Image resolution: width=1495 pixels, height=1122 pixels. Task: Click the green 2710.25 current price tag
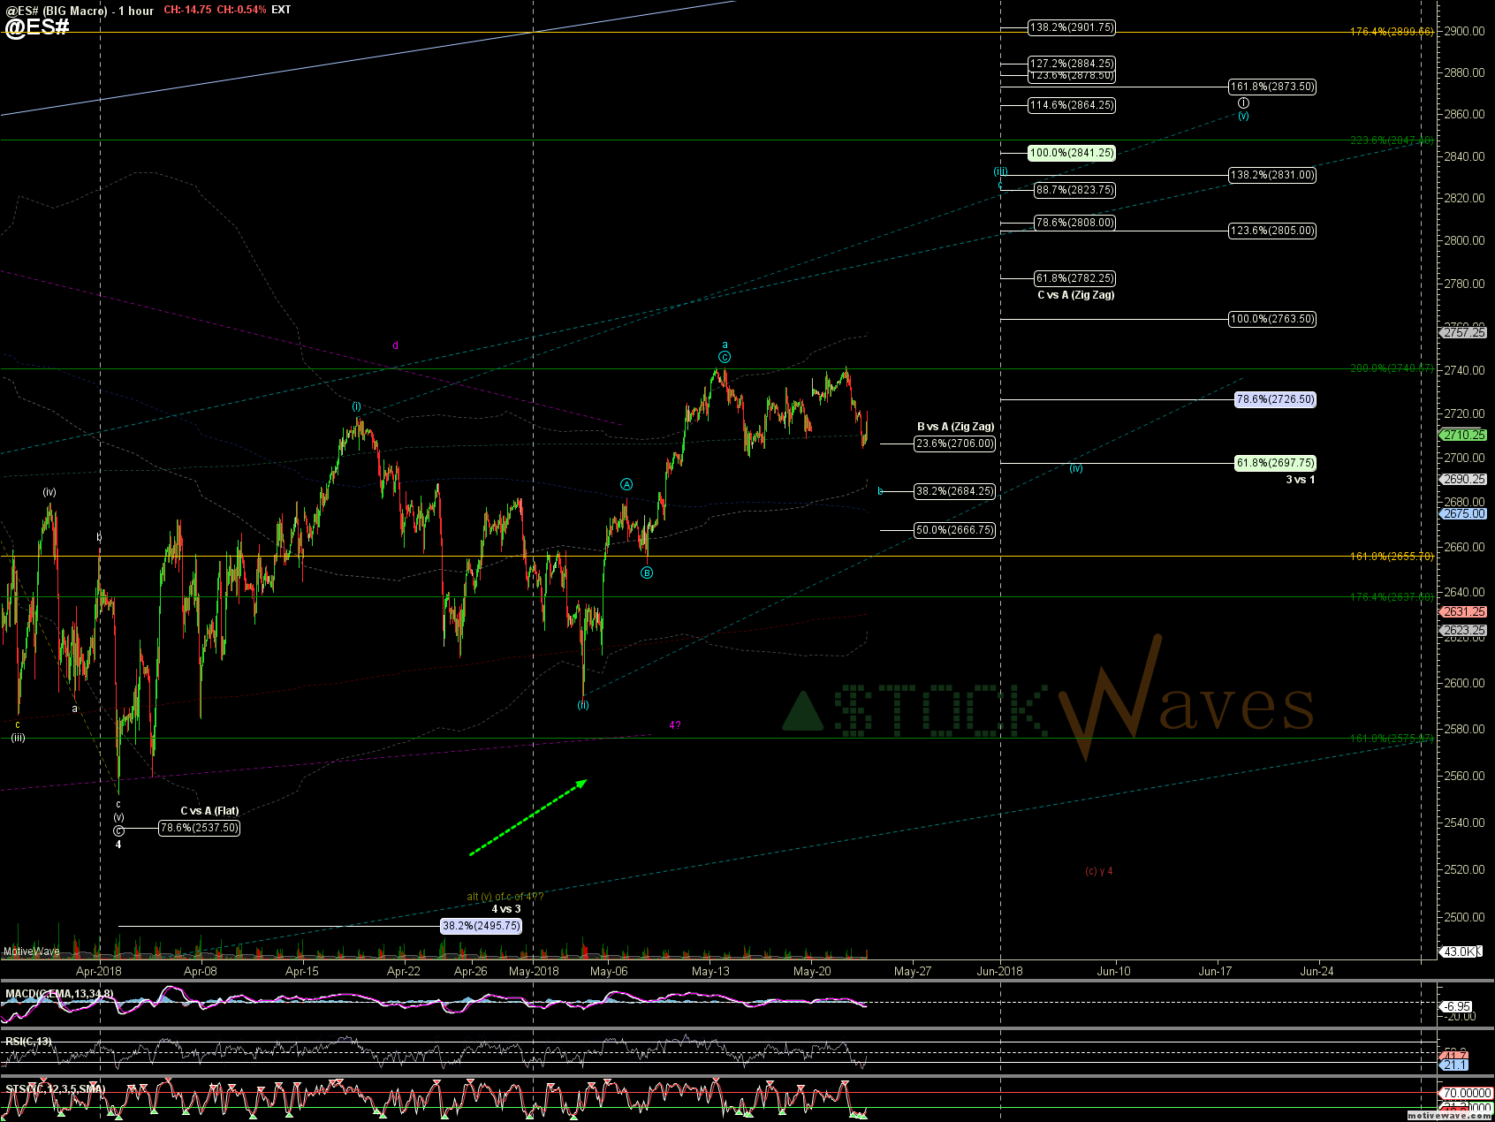coord(1463,435)
